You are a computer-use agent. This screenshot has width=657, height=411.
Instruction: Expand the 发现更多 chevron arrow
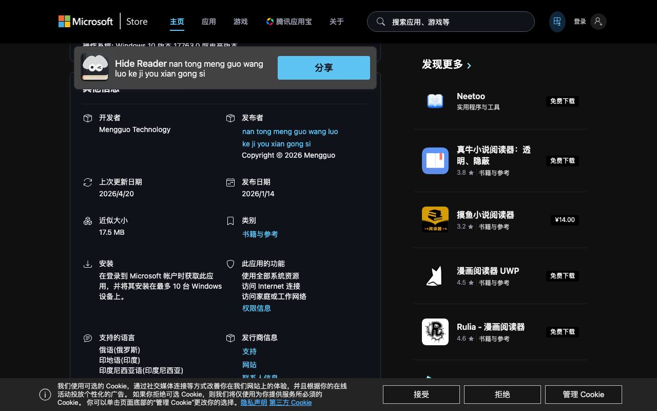pyautogui.click(x=469, y=65)
